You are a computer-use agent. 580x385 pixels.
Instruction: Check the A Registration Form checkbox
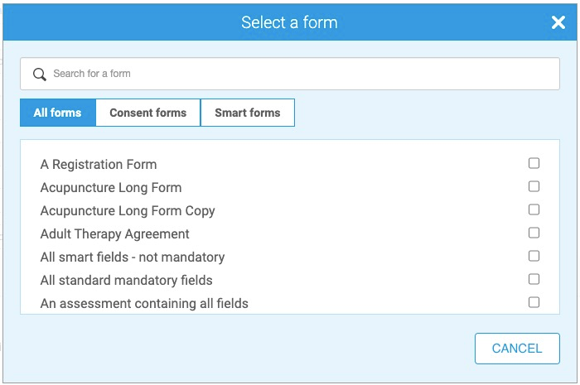[x=534, y=164]
